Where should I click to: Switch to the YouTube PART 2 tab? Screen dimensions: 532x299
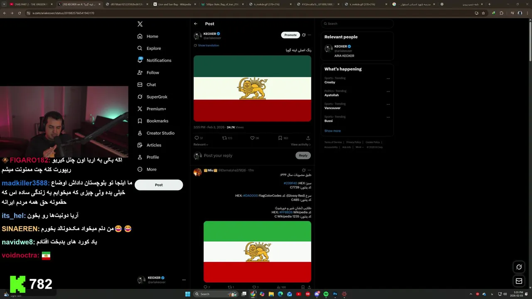(x=30, y=4)
